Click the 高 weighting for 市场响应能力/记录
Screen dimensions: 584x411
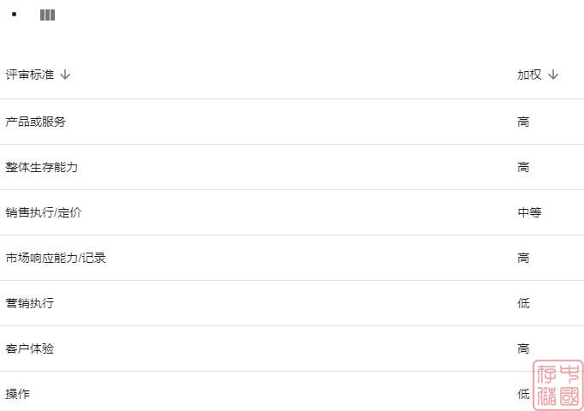tap(523, 258)
